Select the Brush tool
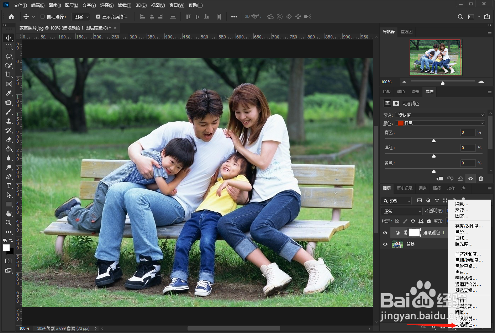 click(x=9, y=112)
